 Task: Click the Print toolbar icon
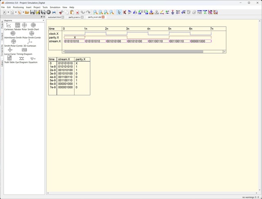tap(54, 12)
